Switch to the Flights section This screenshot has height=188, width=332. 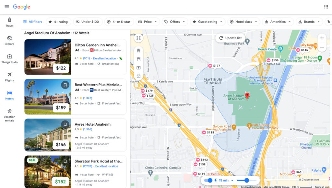pos(9,77)
